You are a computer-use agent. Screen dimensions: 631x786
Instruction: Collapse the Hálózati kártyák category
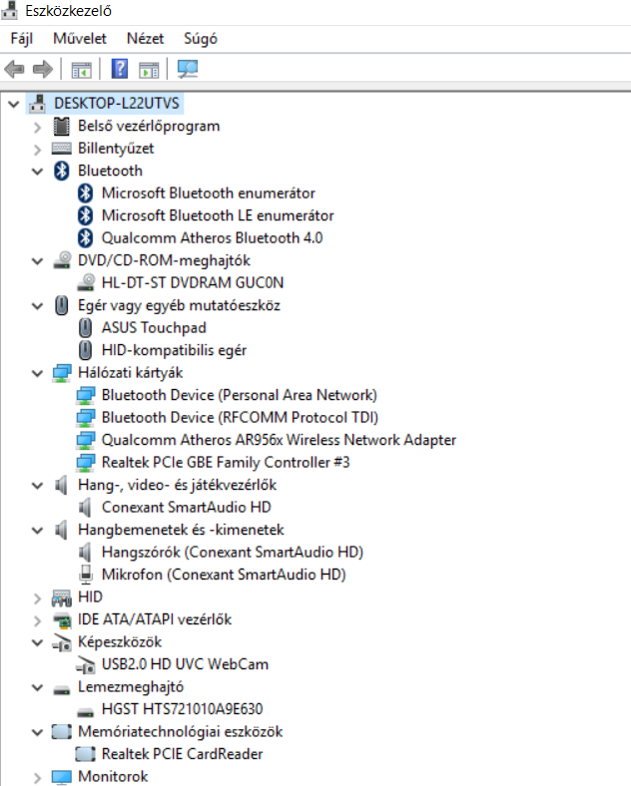pos(37,373)
